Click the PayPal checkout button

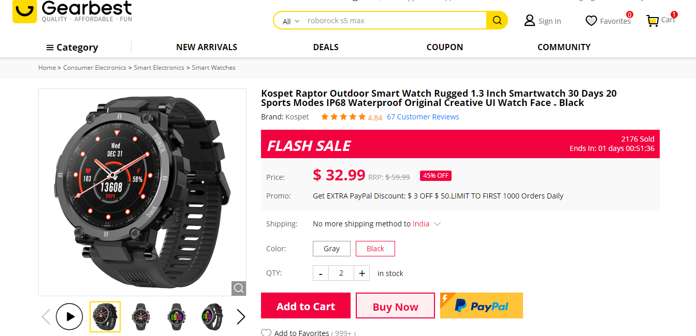coord(481,306)
